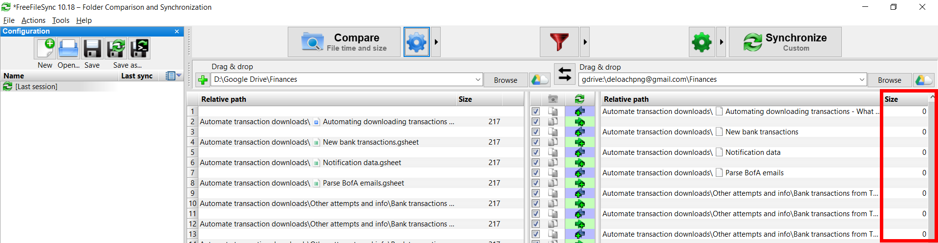Expand the right folder path dropdown
This screenshot has height=243, width=938.
tap(862, 79)
